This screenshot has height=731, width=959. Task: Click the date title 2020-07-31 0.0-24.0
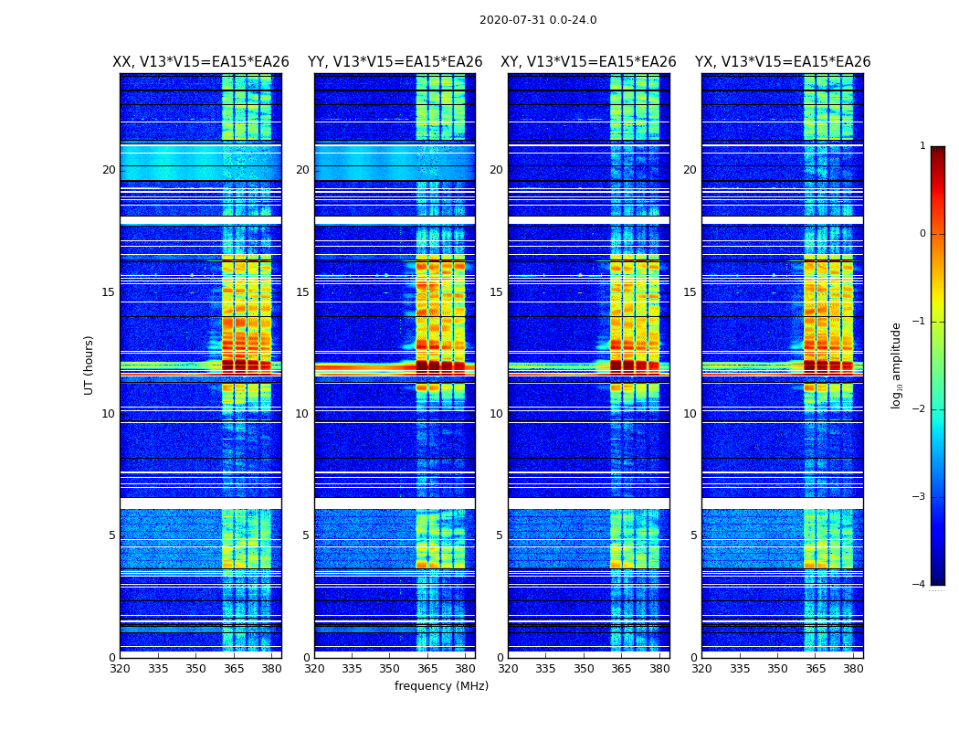(538, 20)
